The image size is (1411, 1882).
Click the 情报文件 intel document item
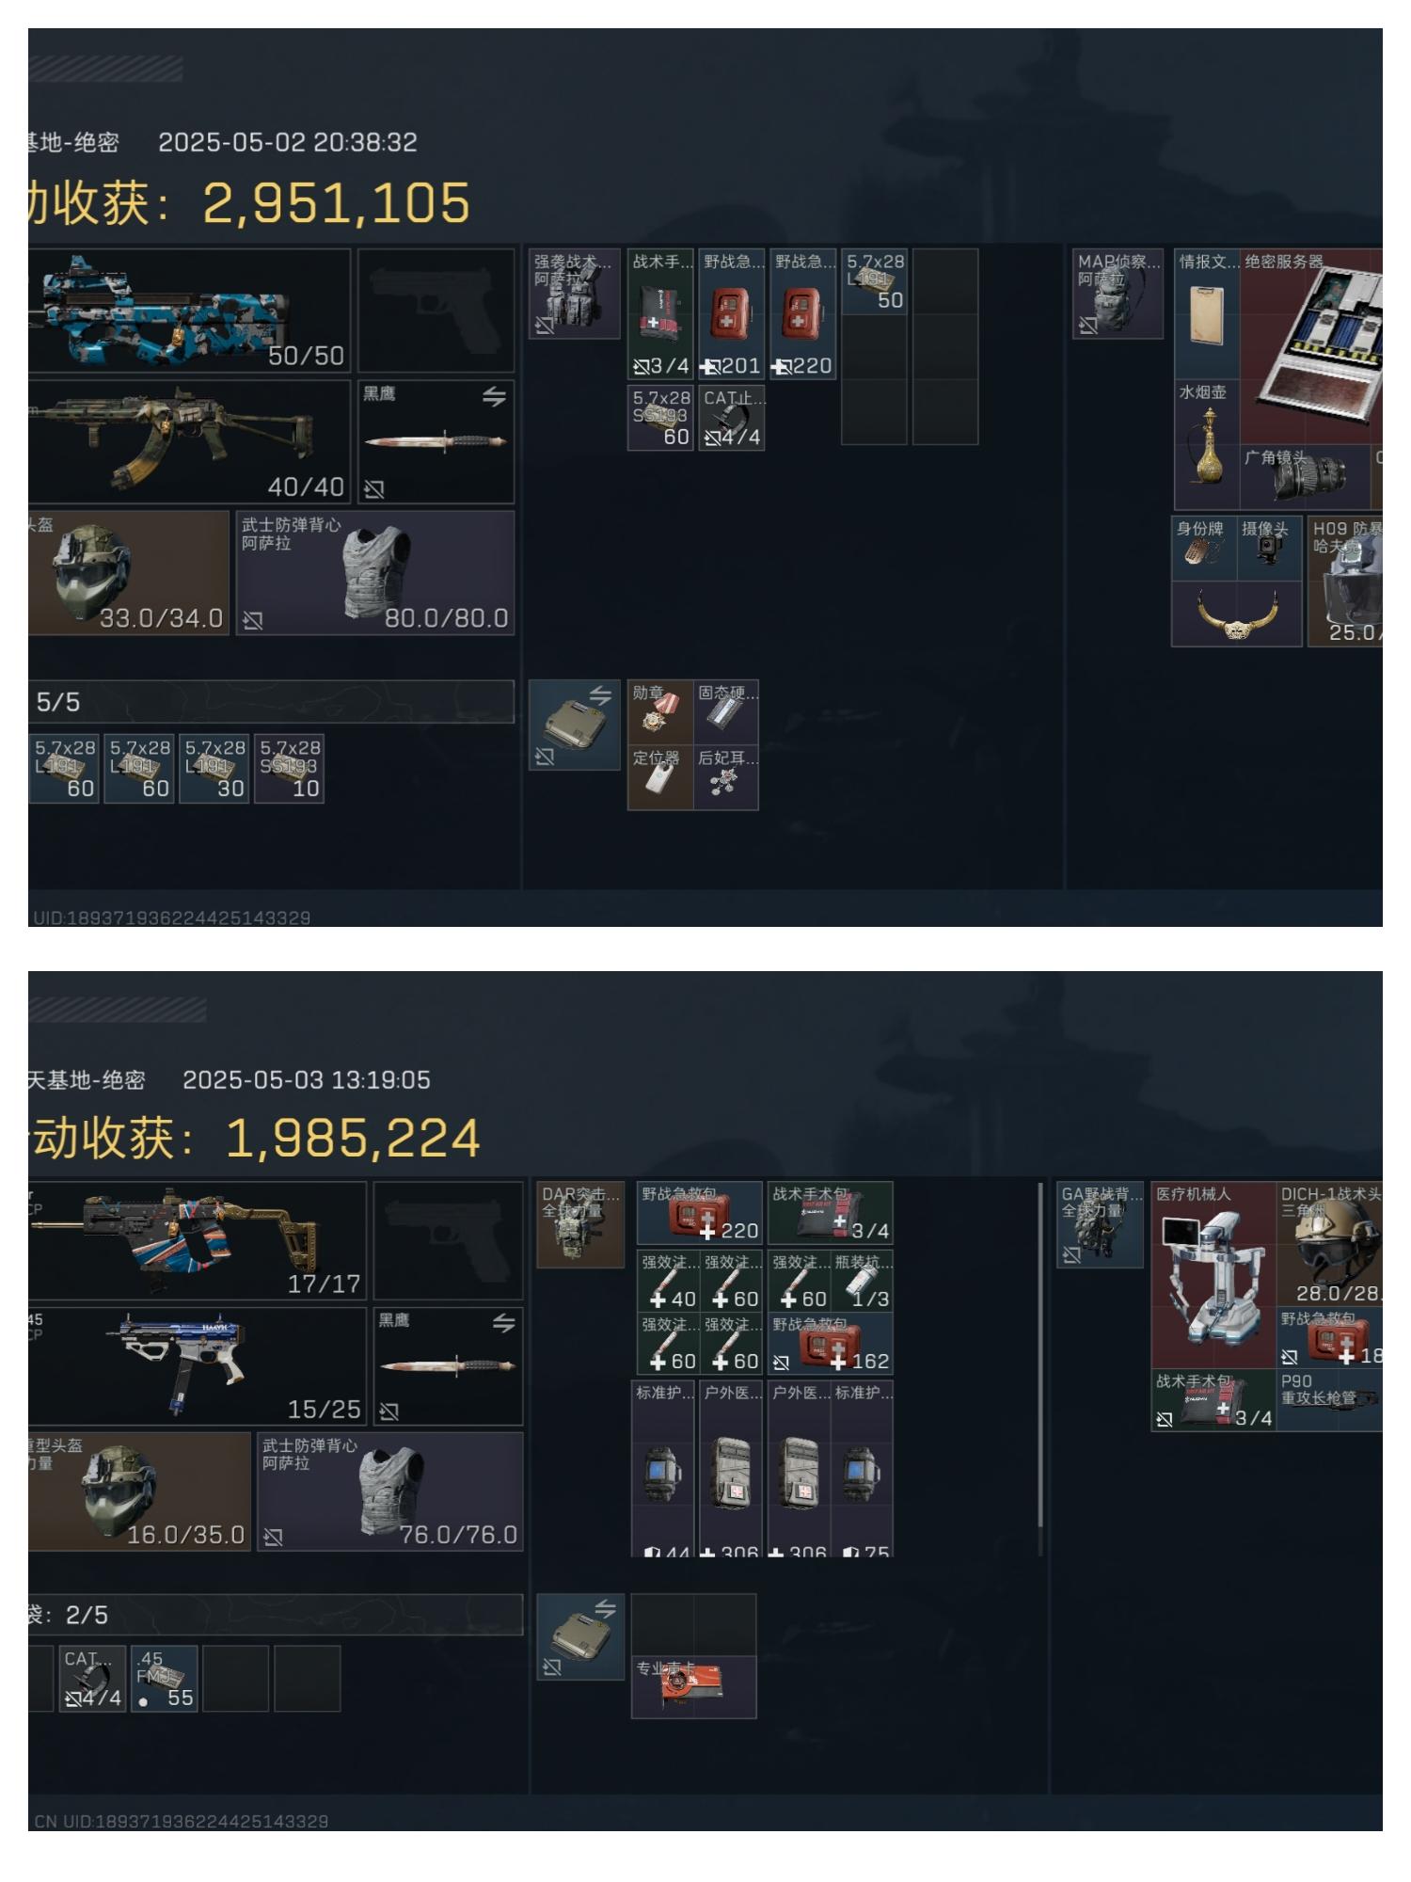1207,313
